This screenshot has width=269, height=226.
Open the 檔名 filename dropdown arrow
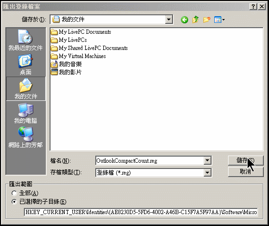pos(208,160)
